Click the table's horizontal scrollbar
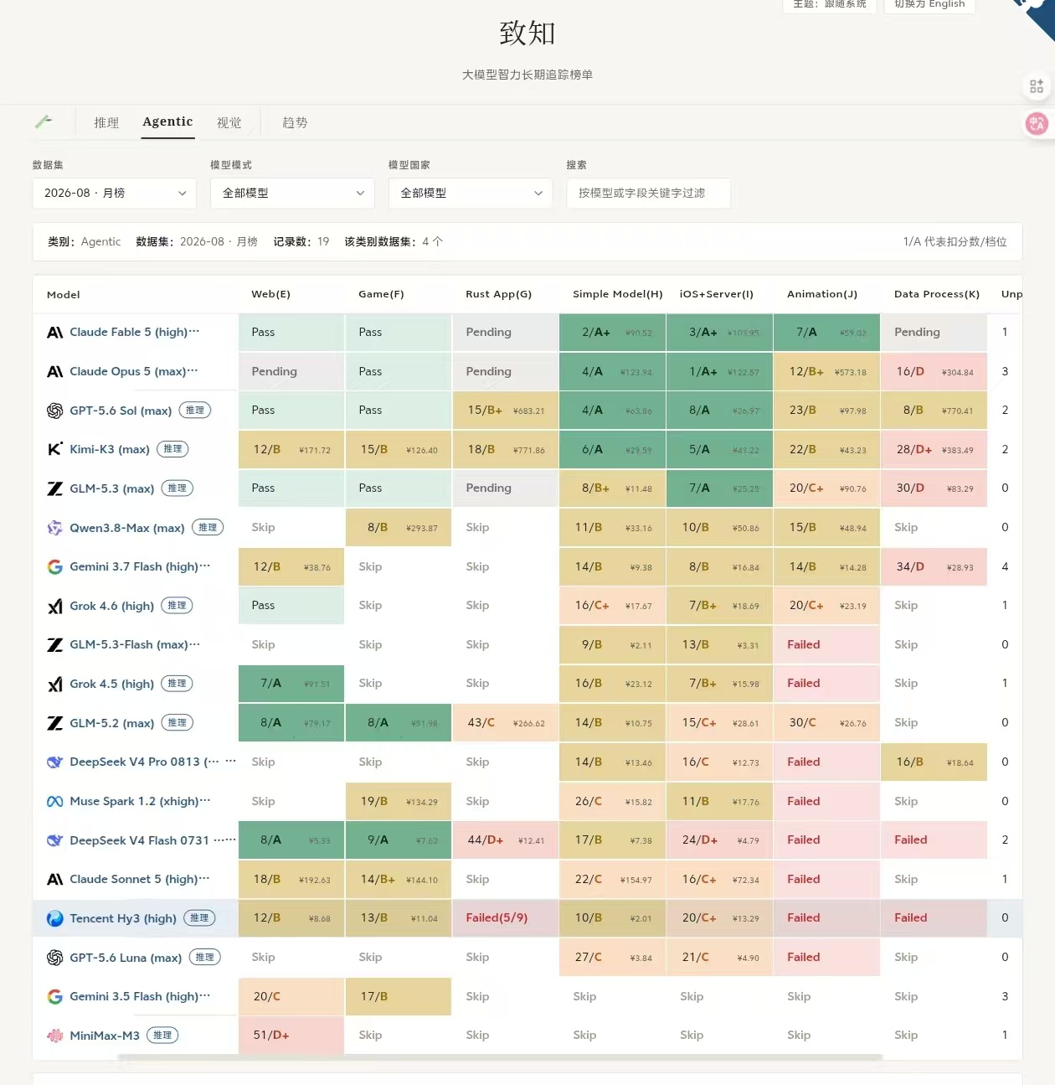1055x1085 pixels. (x=500, y=1057)
